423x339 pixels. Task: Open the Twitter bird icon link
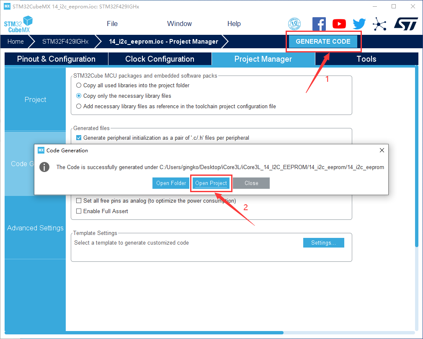tap(359, 24)
